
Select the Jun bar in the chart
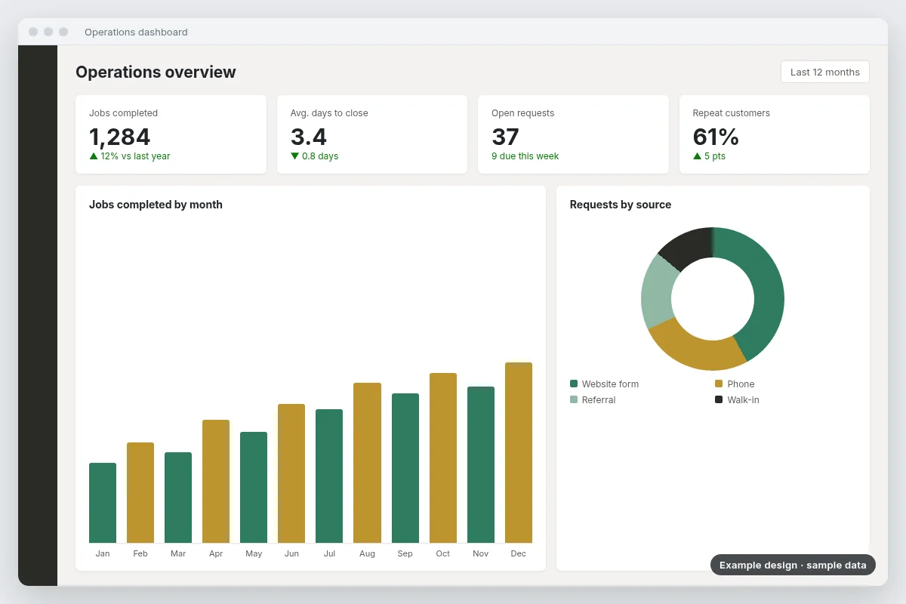click(x=291, y=473)
